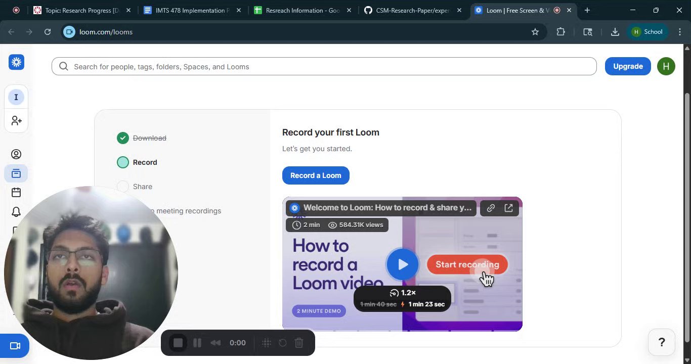The image size is (691, 364).
Task: Click the "Let's get you started." text
Action: point(317,149)
